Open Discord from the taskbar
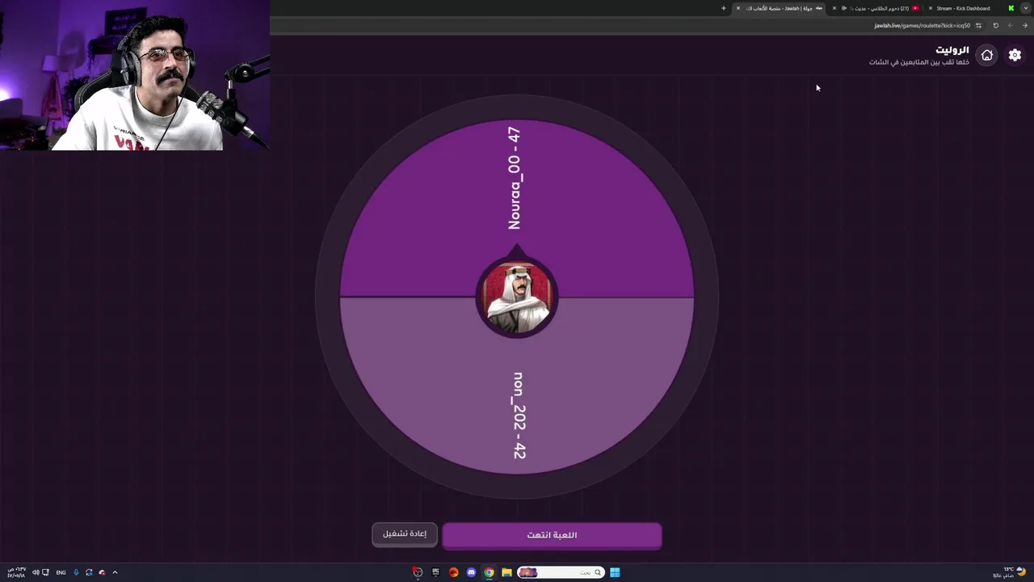 tap(471, 572)
